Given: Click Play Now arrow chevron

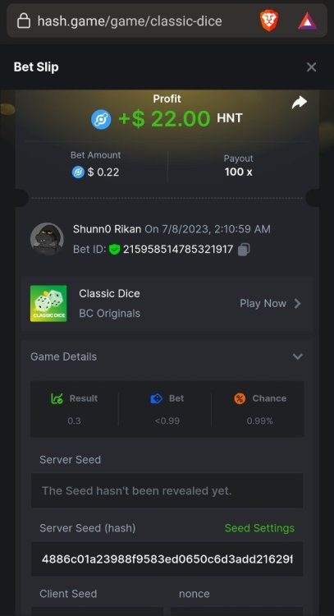Looking at the screenshot, I should click(298, 304).
